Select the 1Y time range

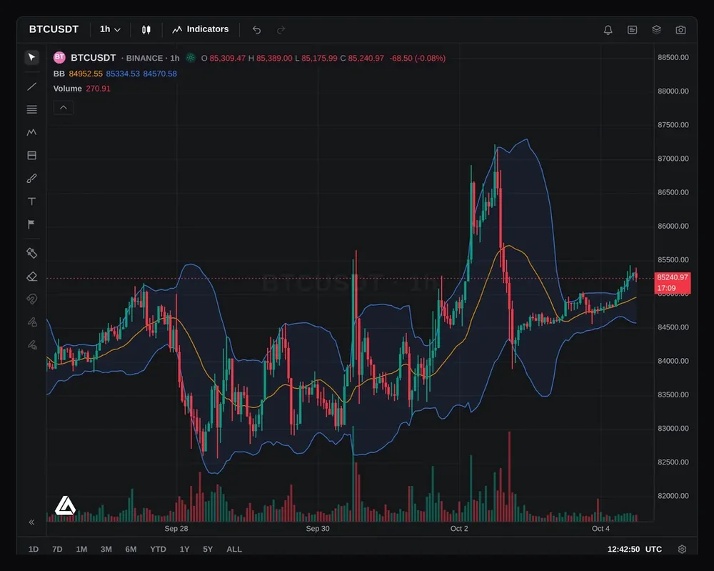(x=184, y=549)
